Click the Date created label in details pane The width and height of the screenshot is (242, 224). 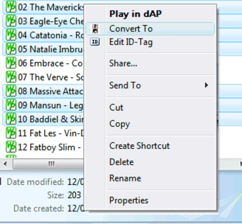tap(39, 208)
